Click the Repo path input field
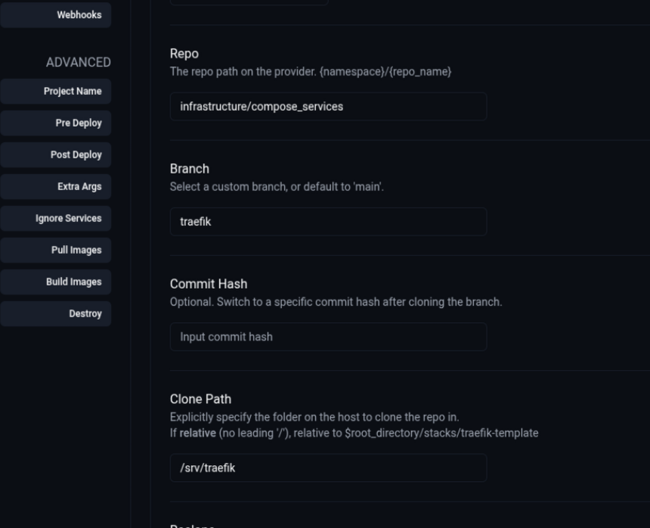650x528 pixels. click(328, 107)
